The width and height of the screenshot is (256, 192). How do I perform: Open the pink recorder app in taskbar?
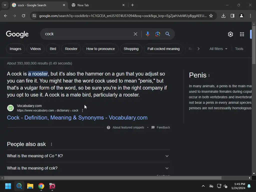(x=52, y=186)
